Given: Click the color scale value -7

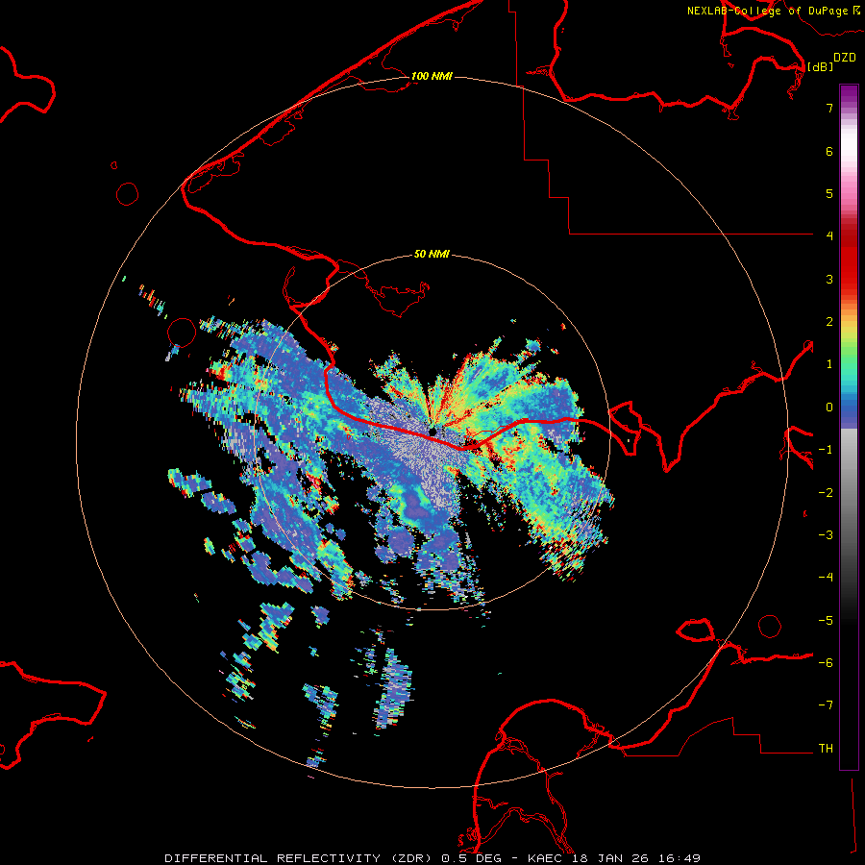Looking at the screenshot, I should point(826,705).
